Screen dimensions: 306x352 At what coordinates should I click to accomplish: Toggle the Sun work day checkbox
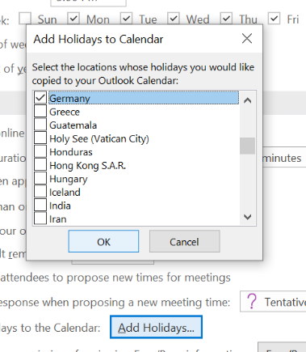coord(25,19)
